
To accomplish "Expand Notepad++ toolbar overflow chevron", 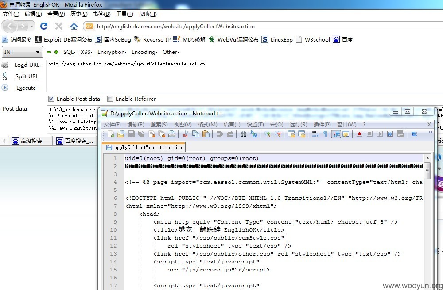I will pos(430,132).
